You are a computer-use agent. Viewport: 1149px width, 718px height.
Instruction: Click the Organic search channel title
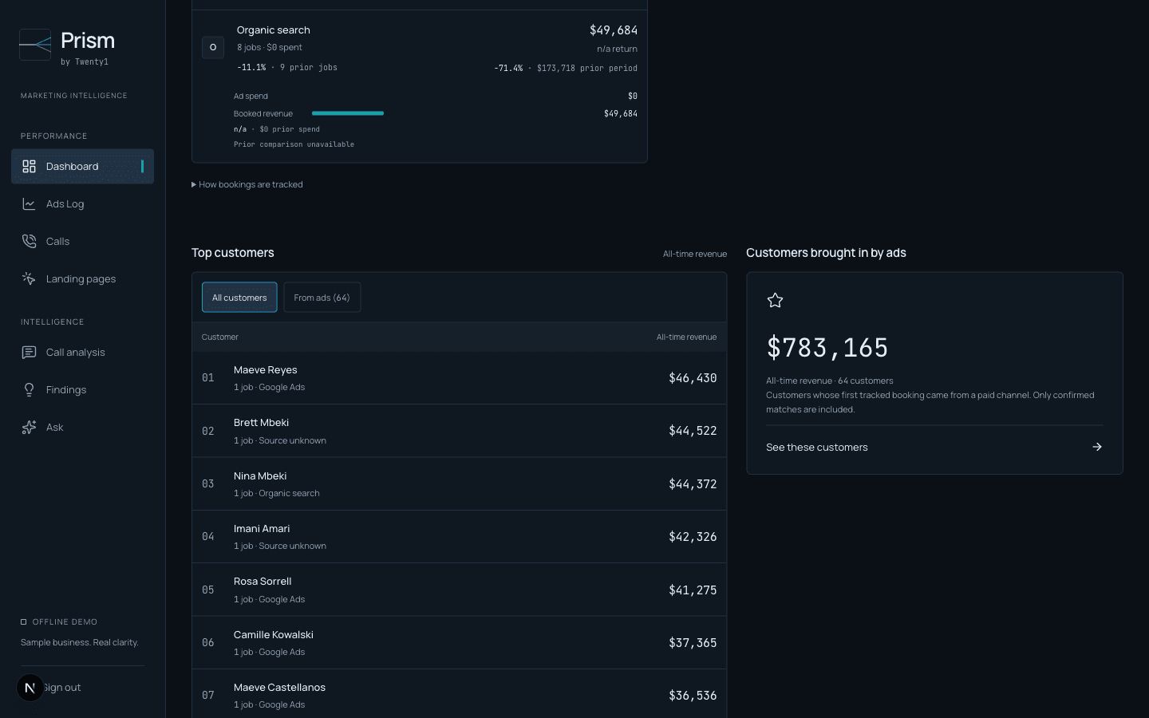tap(273, 30)
